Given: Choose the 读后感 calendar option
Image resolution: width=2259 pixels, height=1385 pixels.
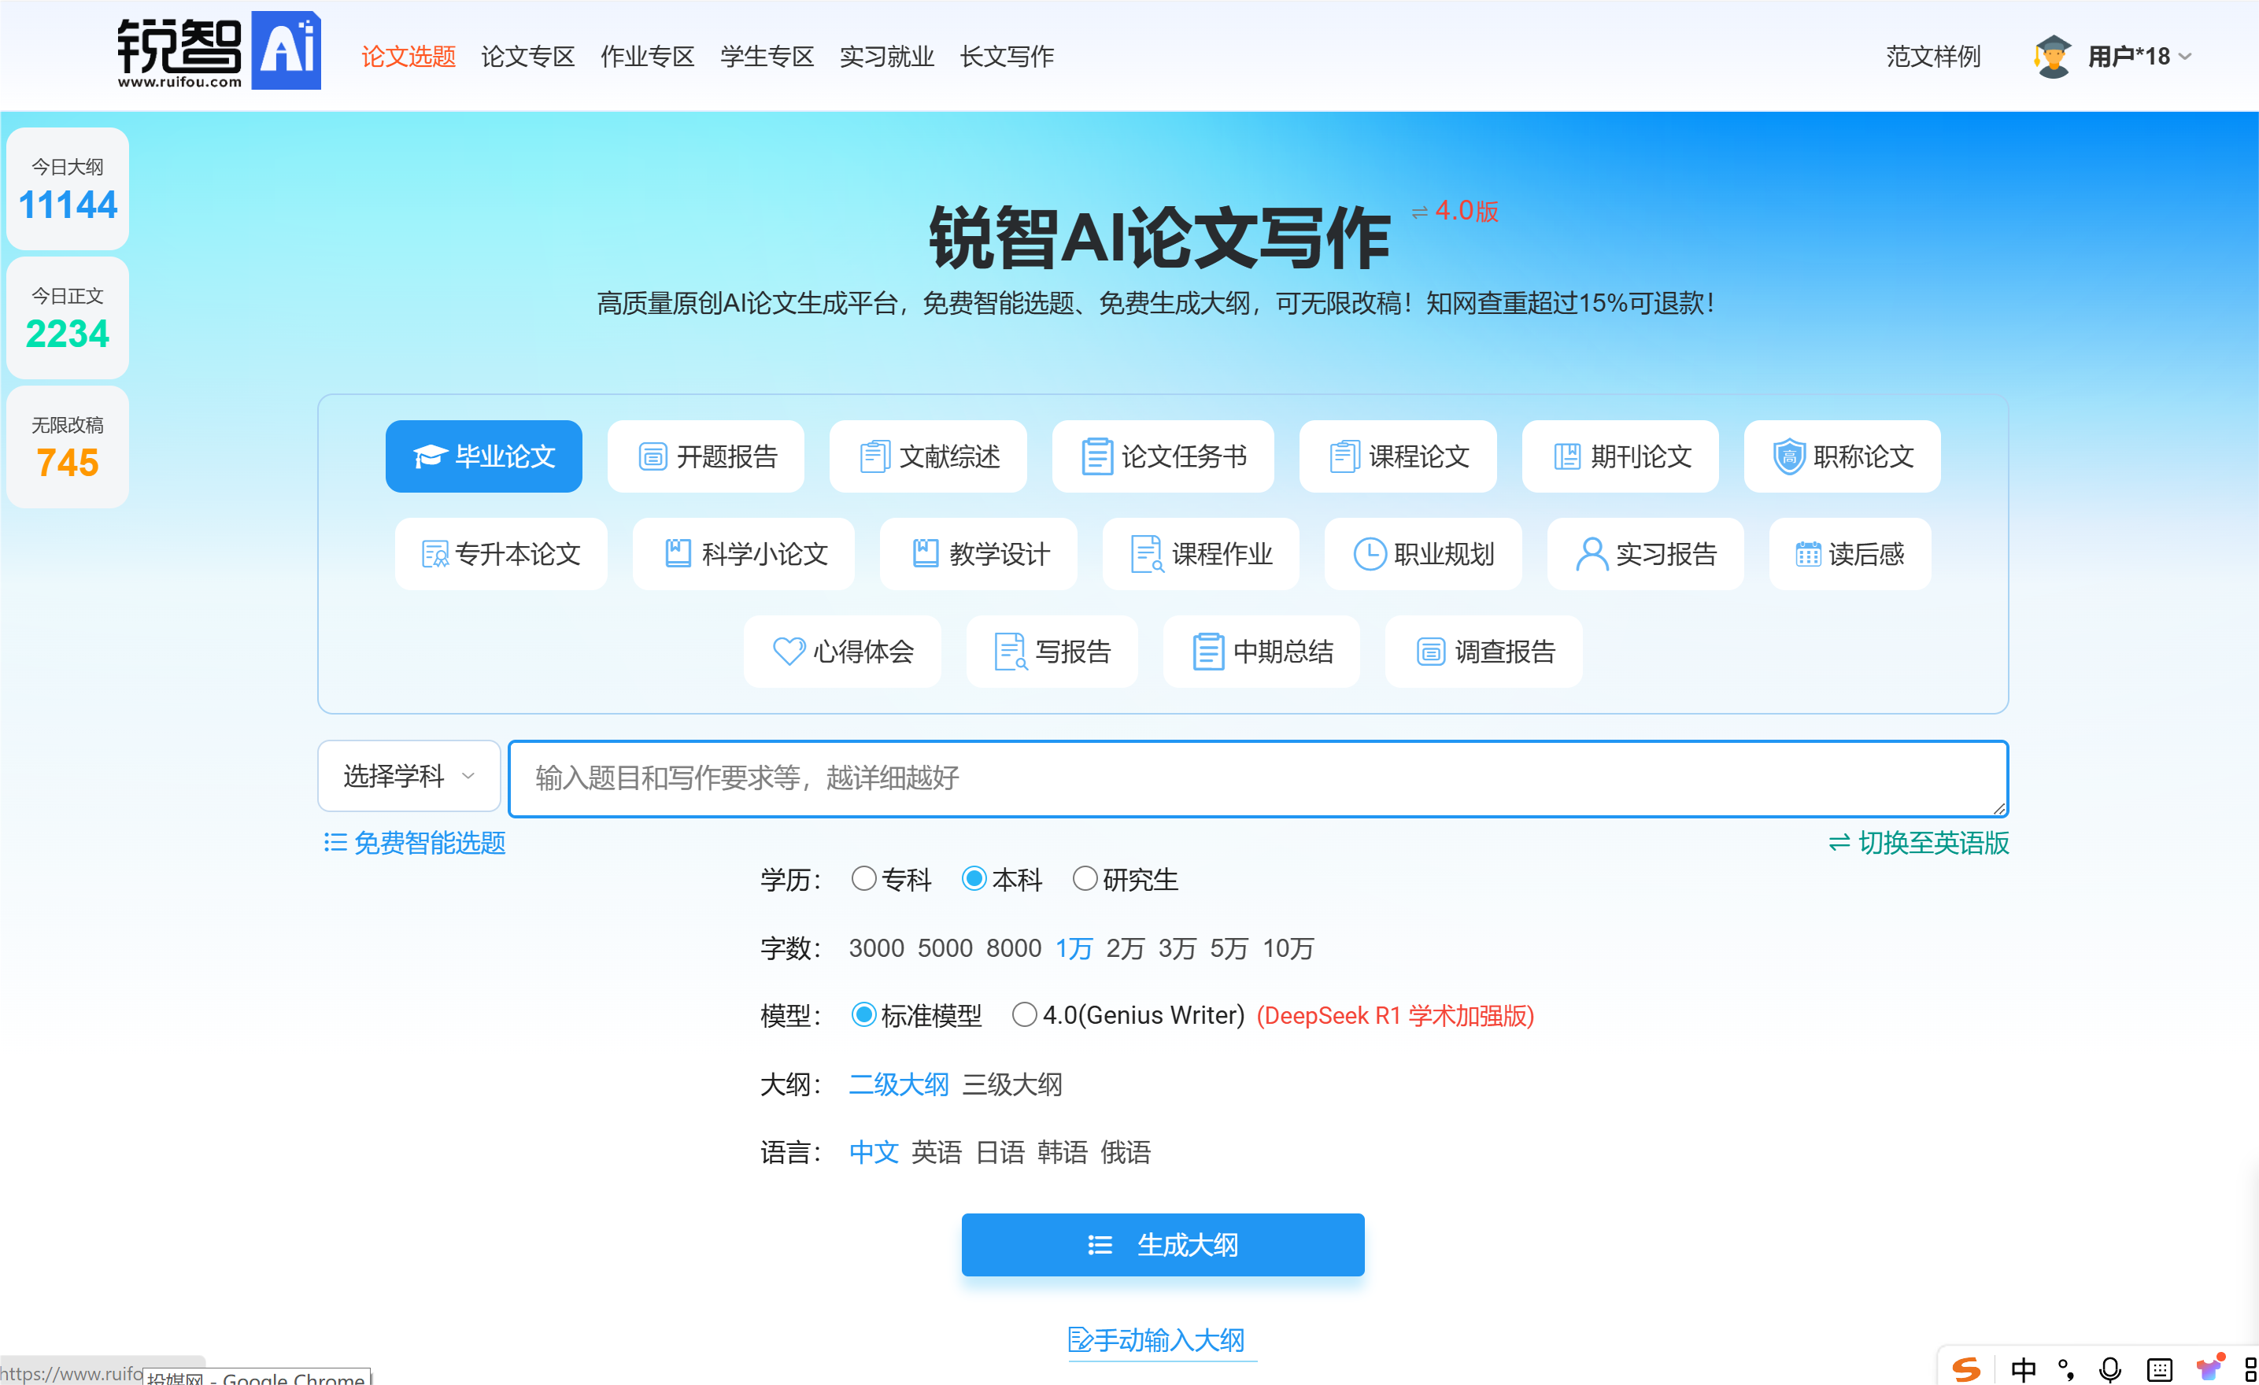Looking at the screenshot, I should coord(1850,554).
